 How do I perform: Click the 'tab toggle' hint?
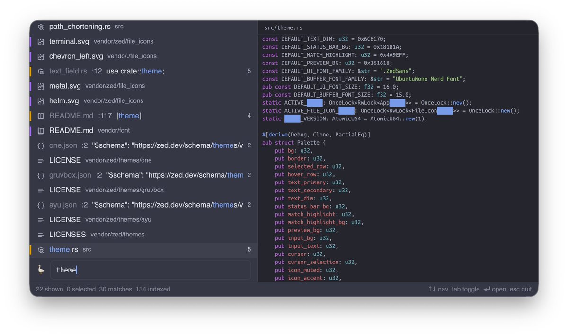(x=466, y=289)
